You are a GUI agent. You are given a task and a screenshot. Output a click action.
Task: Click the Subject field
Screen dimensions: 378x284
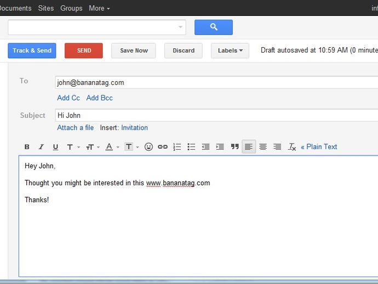[x=216, y=115]
